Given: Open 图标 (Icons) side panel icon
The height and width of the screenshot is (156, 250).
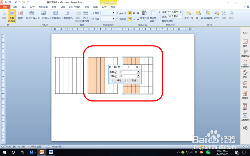Looking at the screenshot, I should click(245, 84).
